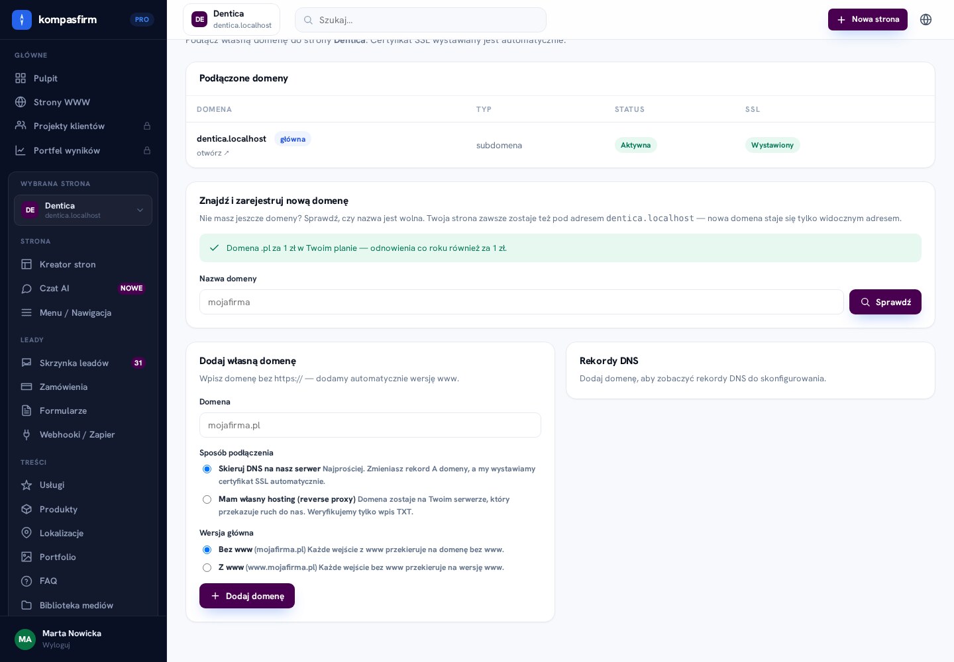Click the kompasfirm compass logo icon
Screen dimensions: 954x662
click(x=22, y=20)
